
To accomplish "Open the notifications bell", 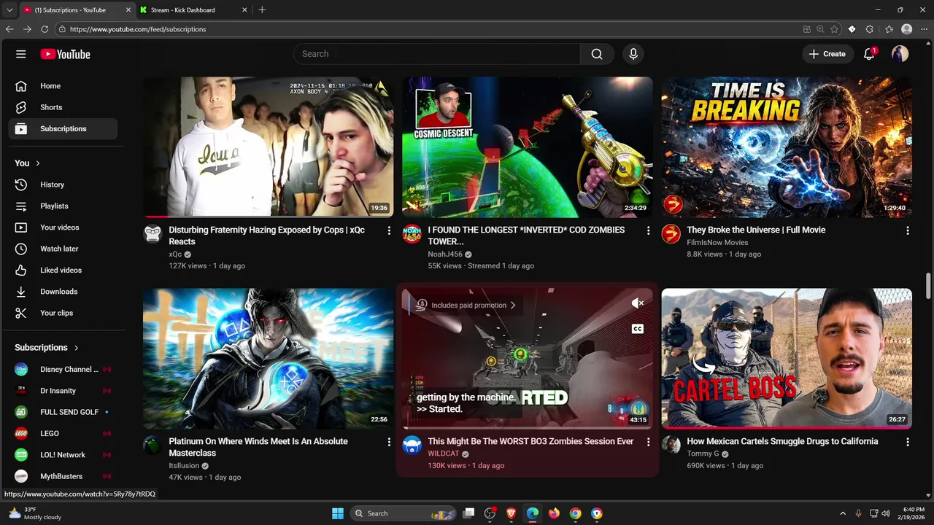I will coord(869,54).
